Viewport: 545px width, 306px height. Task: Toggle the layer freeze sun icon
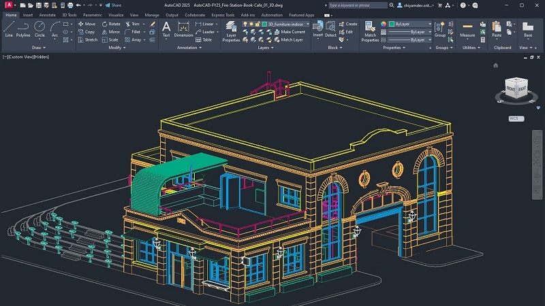[252, 24]
